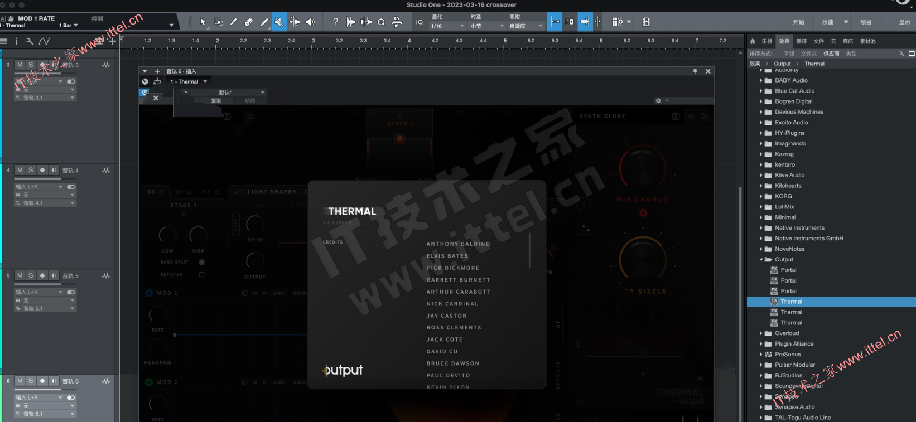
Task: Select the Bend tool
Action: pyautogui.click(x=295, y=22)
